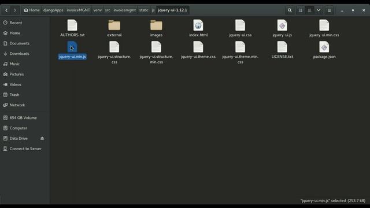
Task: Click the LICENSE.txt file name label
Action: click(282, 57)
